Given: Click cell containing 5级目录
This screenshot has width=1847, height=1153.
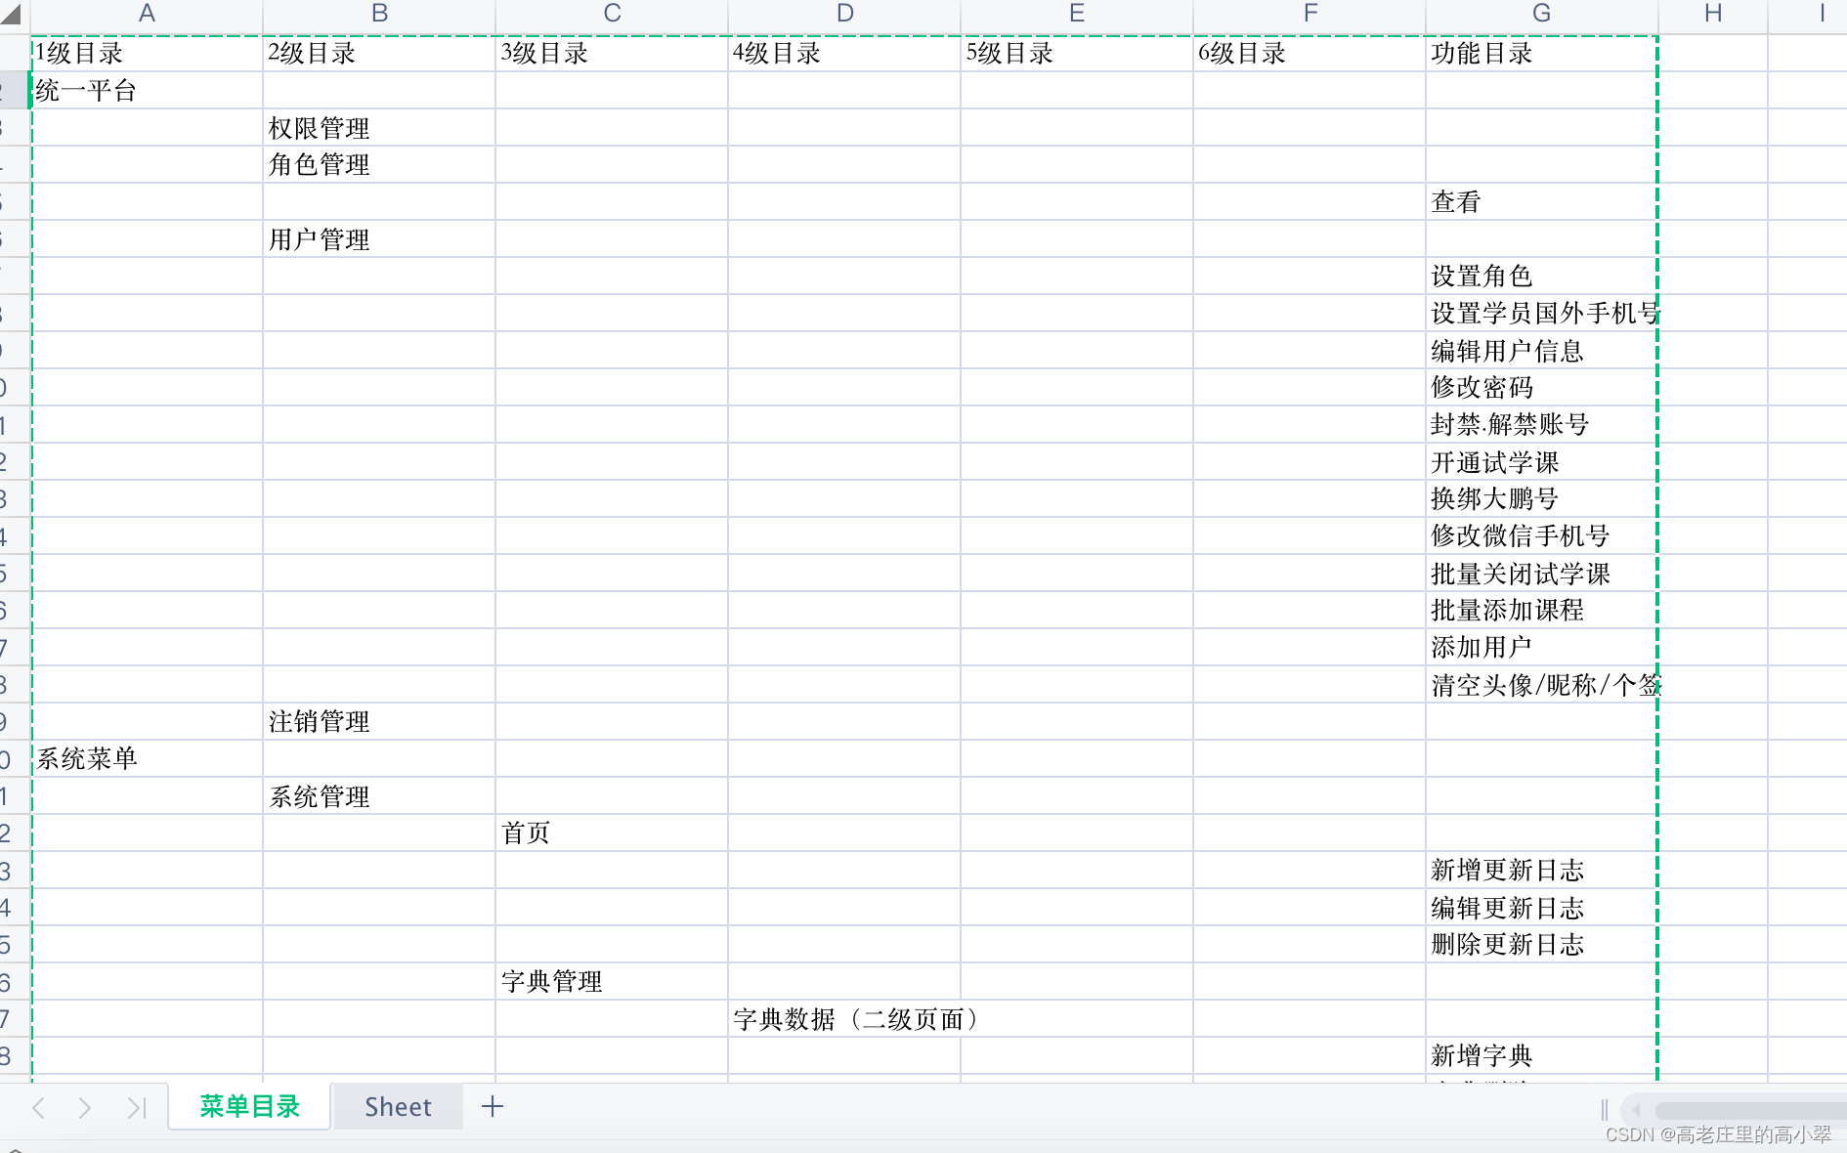Looking at the screenshot, I should pos(1077,54).
